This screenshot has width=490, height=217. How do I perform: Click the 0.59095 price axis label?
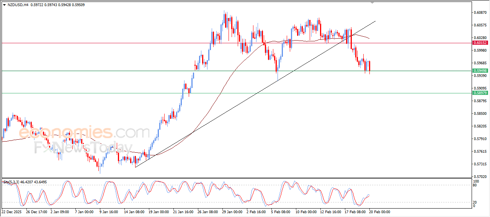click(x=480, y=88)
